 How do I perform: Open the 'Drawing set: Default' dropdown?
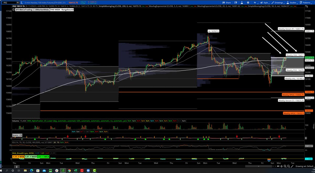304,166
